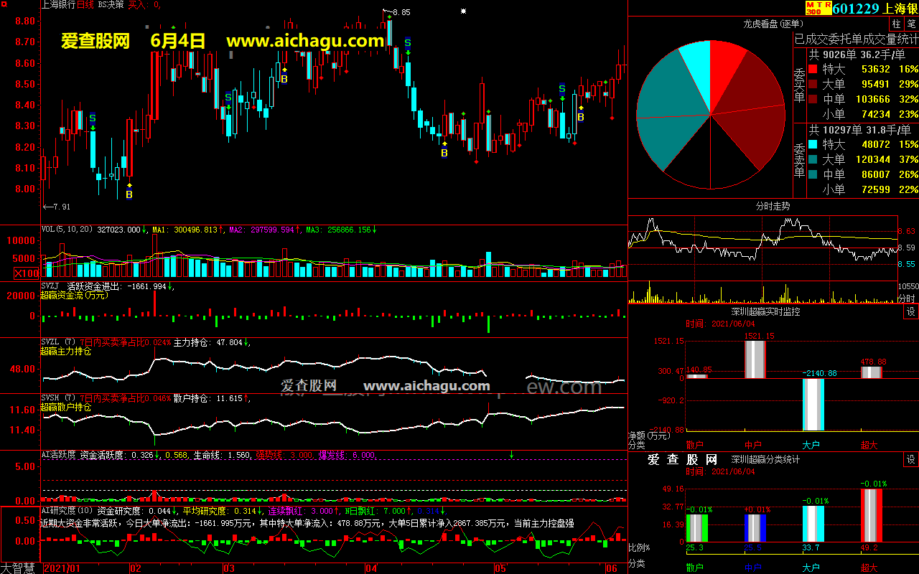919x574 pixels.
Task: Click the red 超大 49.2 percentage bar
Action: (871, 515)
